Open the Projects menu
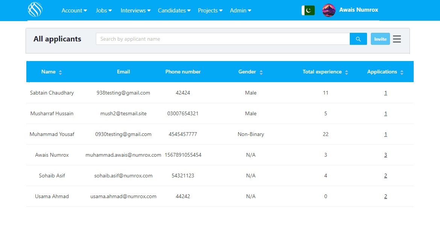The image size is (440, 226). click(210, 11)
